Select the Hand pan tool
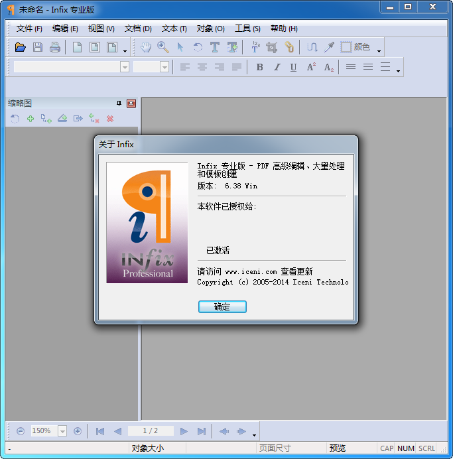 146,47
